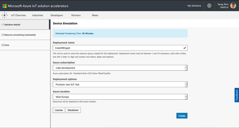The width and height of the screenshot is (239, 128).
Task: Click Microsoft Azure IoT solution accelerators title
Action: tap(38, 6)
